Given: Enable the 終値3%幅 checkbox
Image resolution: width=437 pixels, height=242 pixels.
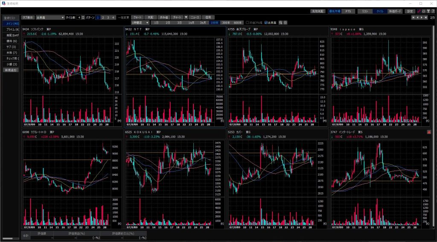Looking at the screenshot, I should click(x=247, y=23).
